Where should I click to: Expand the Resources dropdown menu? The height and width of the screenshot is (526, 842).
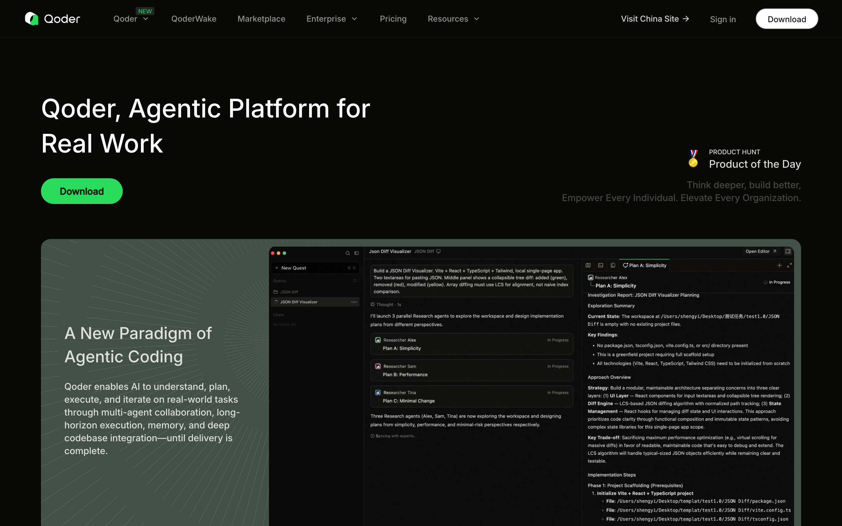pyautogui.click(x=453, y=19)
